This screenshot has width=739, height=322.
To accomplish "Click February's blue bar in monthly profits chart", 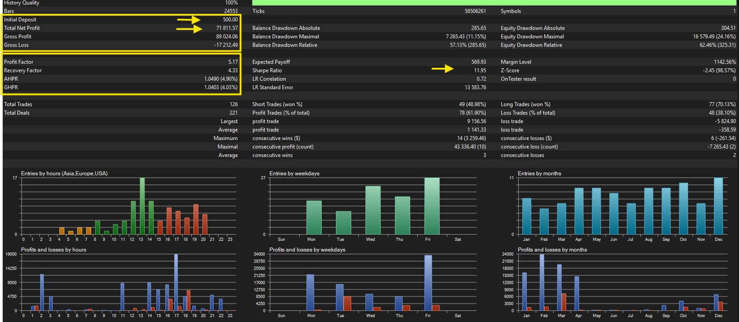I will point(542,282).
